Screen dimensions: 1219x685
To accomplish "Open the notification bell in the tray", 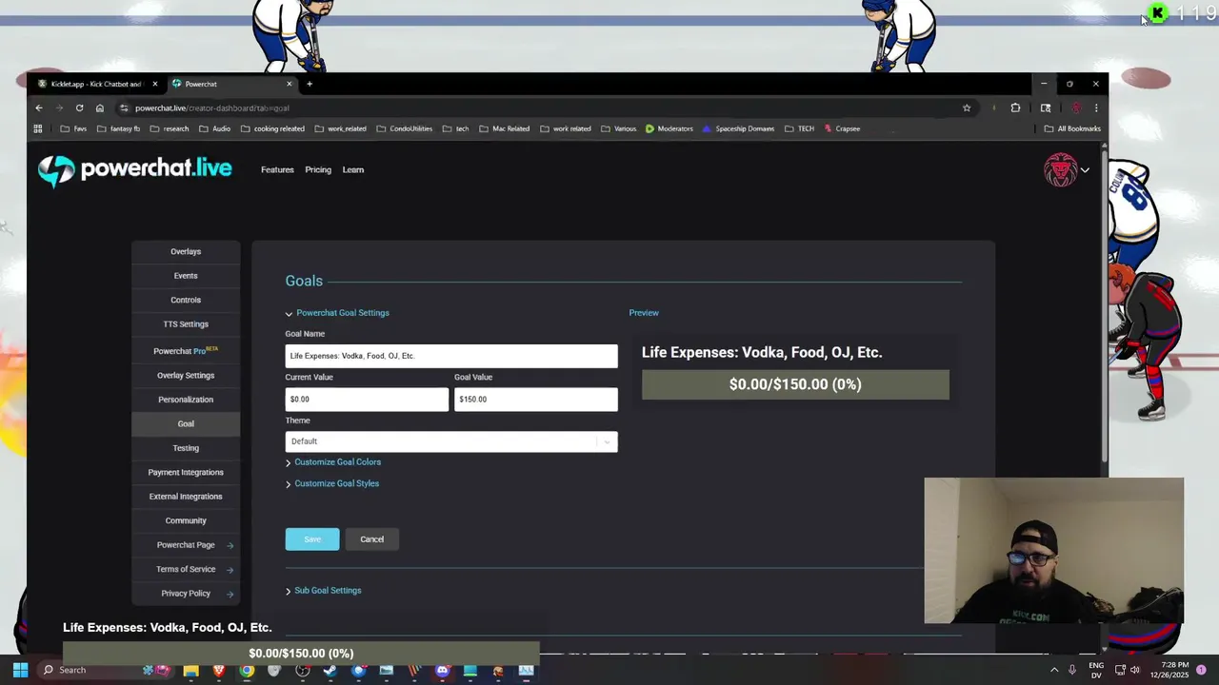I will 1202,670.
